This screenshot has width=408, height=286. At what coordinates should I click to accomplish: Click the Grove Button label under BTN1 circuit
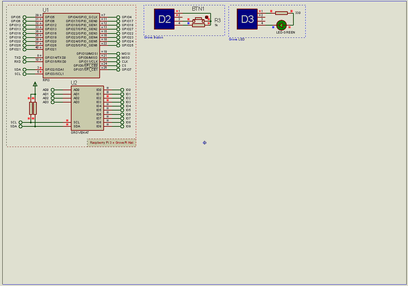click(x=153, y=37)
